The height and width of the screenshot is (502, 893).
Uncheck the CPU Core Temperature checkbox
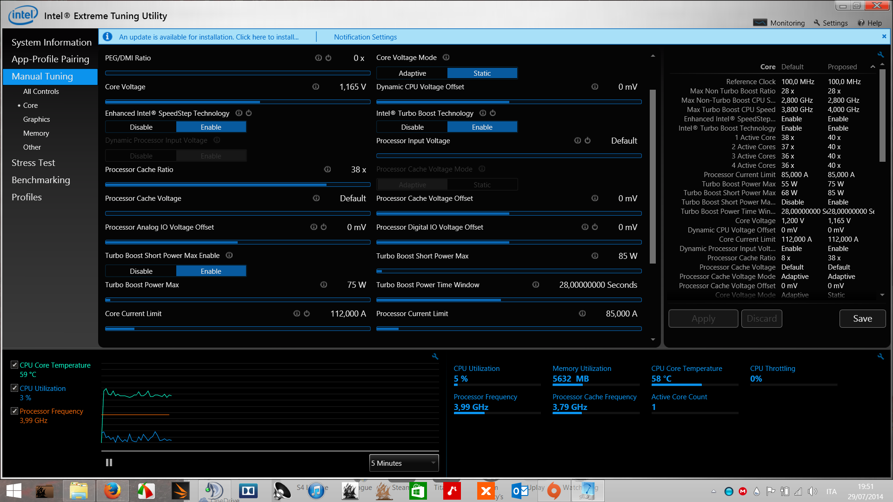coord(14,365)
